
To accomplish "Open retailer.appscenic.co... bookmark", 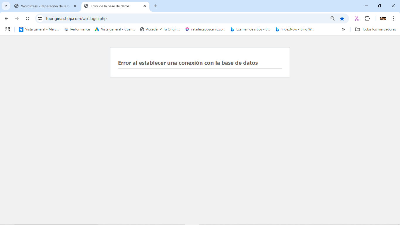I will [x=205, y=29].
